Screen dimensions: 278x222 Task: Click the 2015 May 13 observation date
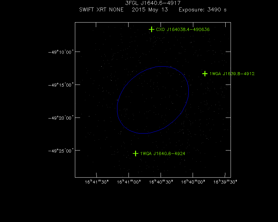(x=150, y=9)
